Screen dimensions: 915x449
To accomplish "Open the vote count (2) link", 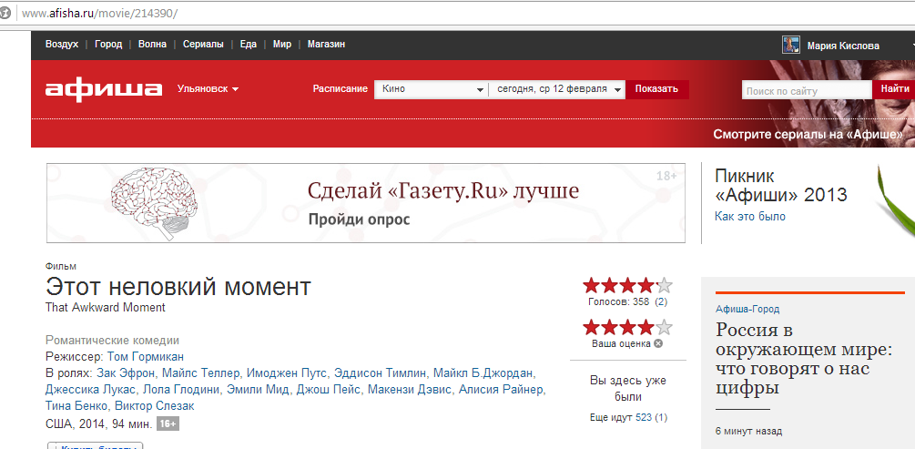I will (661, 301).
